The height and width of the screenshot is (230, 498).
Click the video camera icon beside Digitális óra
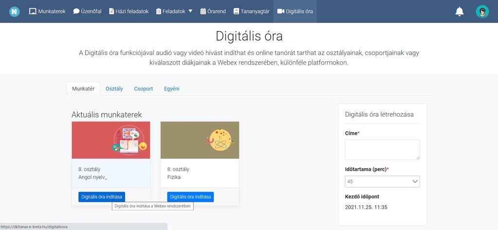281,11
